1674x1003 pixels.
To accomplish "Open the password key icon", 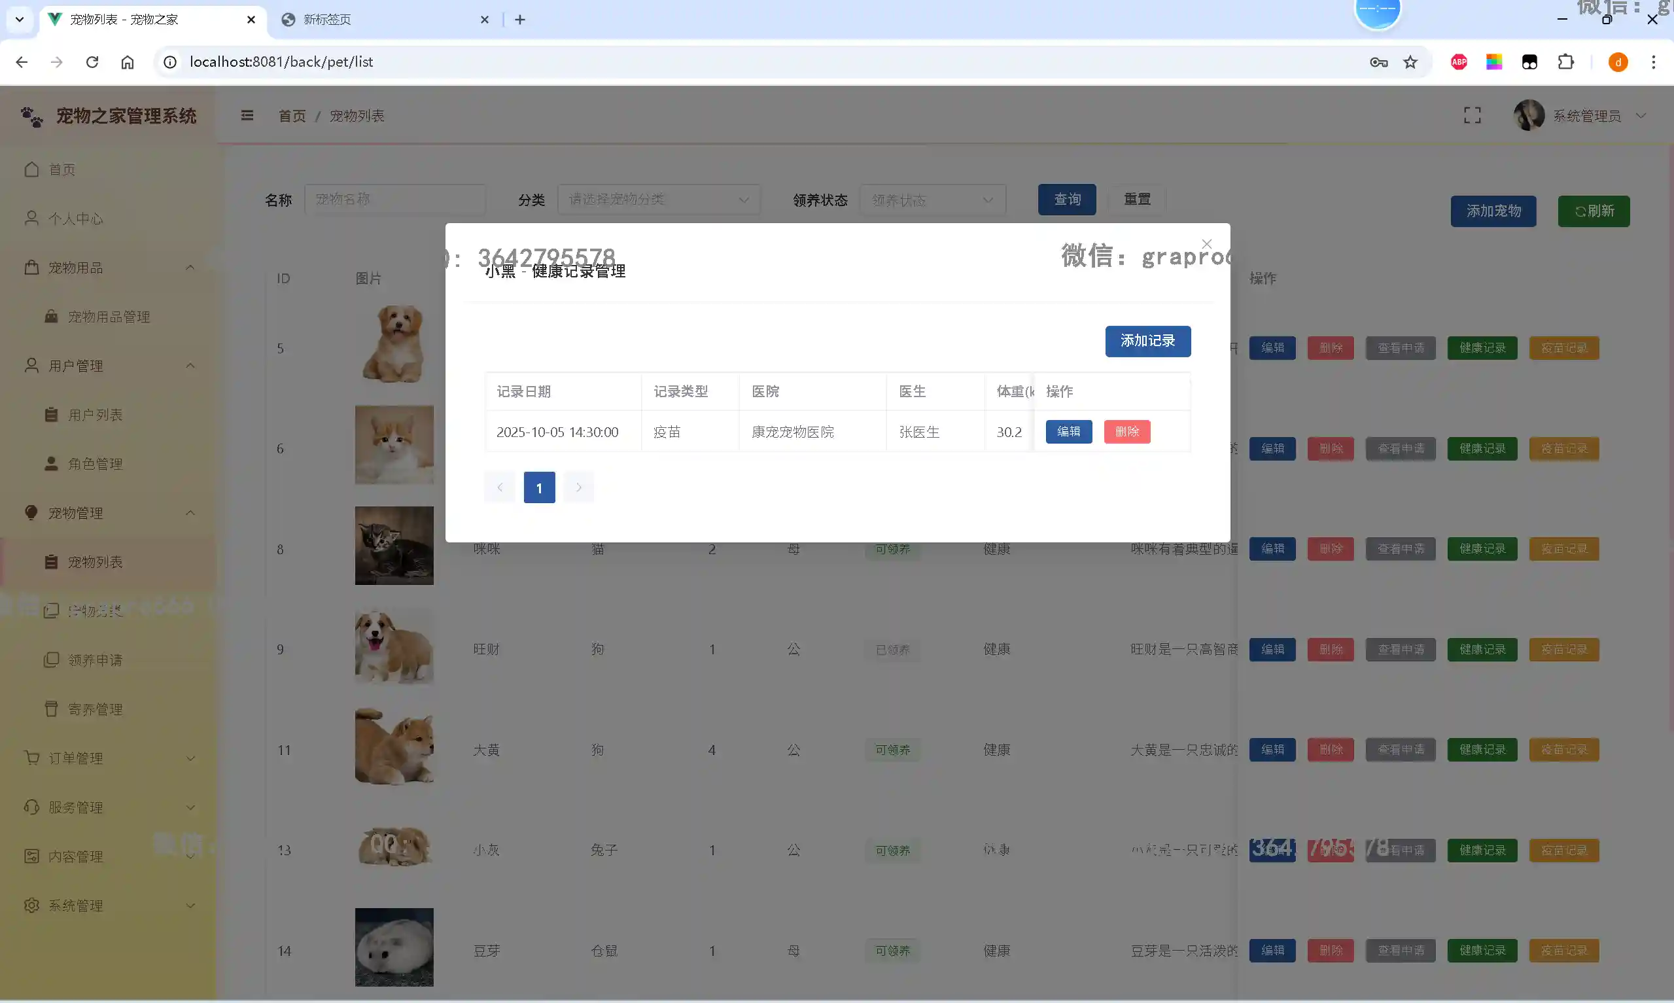I will pyautogui.click(x=1379, y=62).
